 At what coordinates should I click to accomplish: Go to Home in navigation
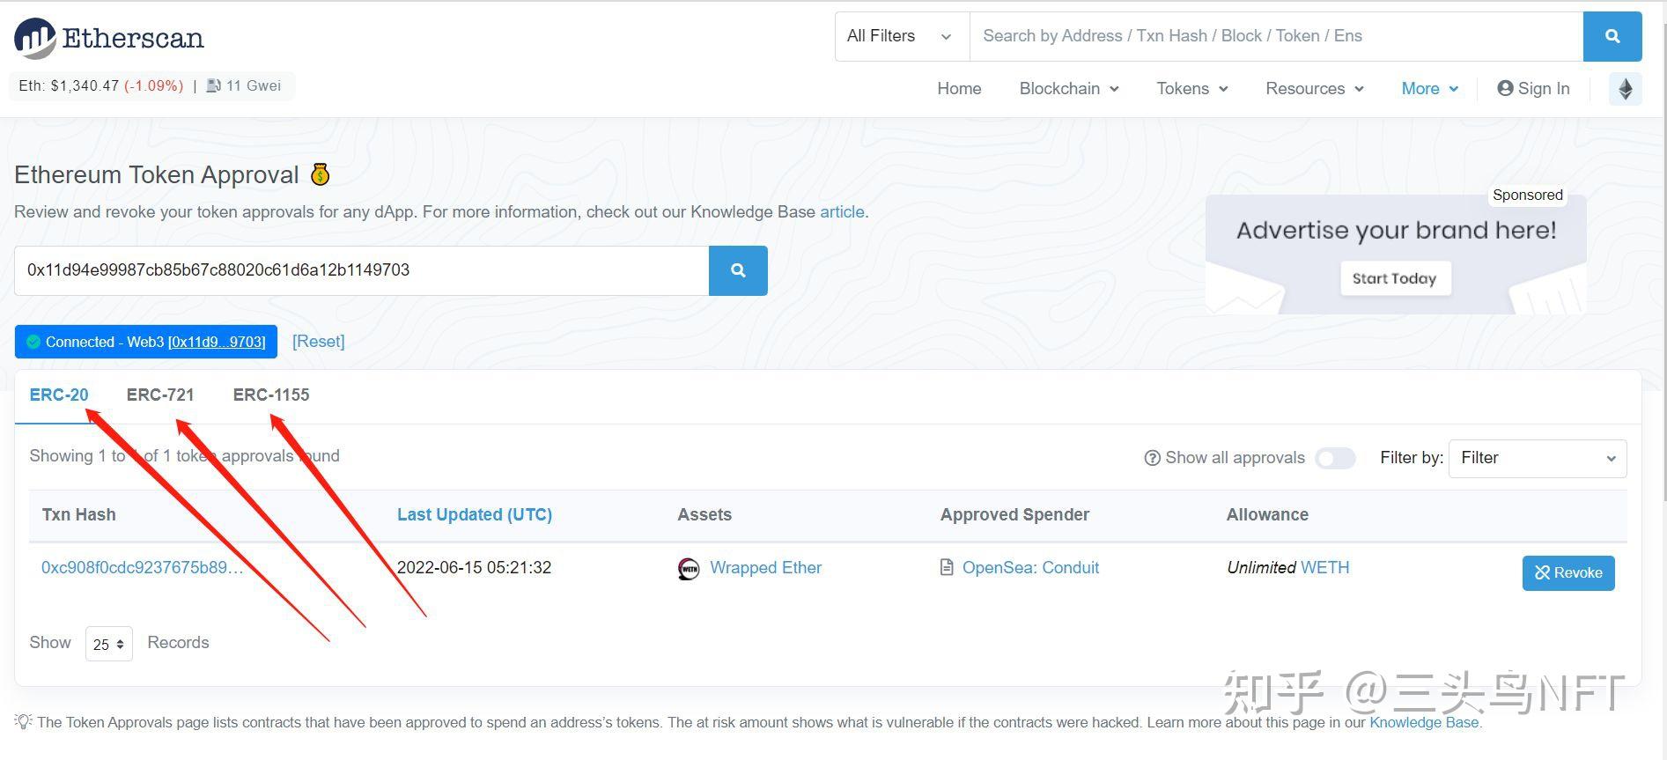pyautogui.click(x=959, y=89)
